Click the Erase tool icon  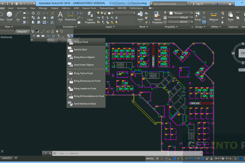tap(52, 13)
